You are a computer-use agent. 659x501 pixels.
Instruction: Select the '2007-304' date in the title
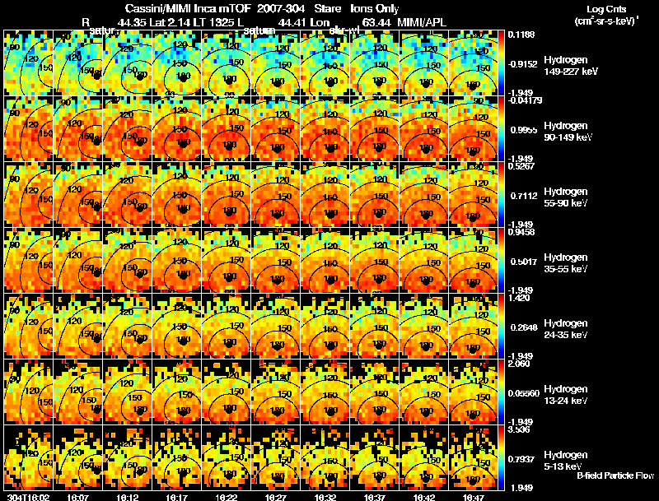[280, 9]
